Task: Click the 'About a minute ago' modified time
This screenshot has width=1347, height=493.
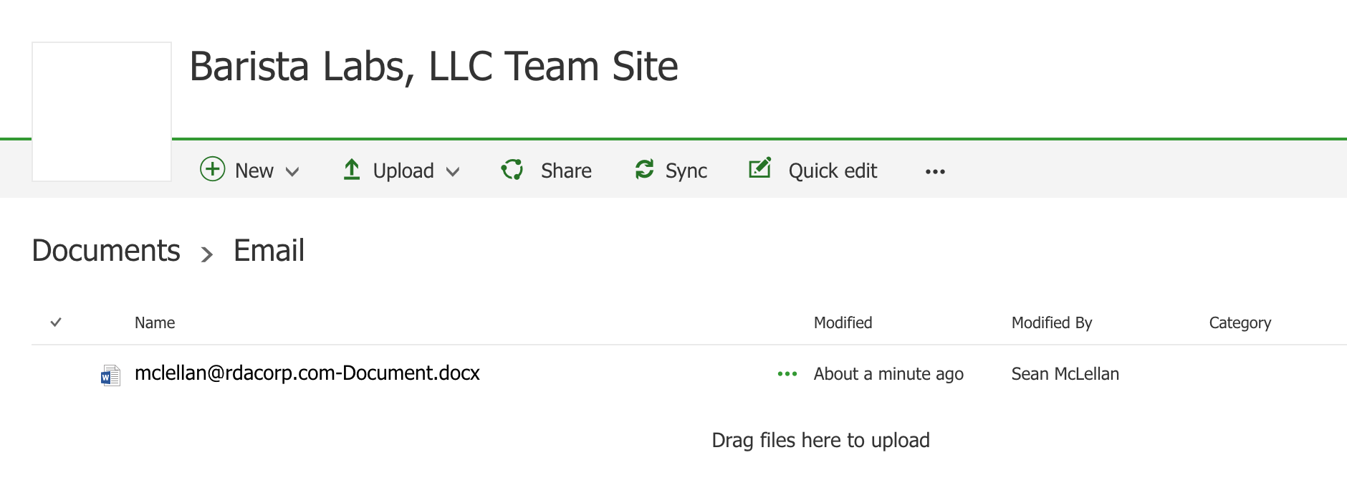Action: click(x=888, y=374)
